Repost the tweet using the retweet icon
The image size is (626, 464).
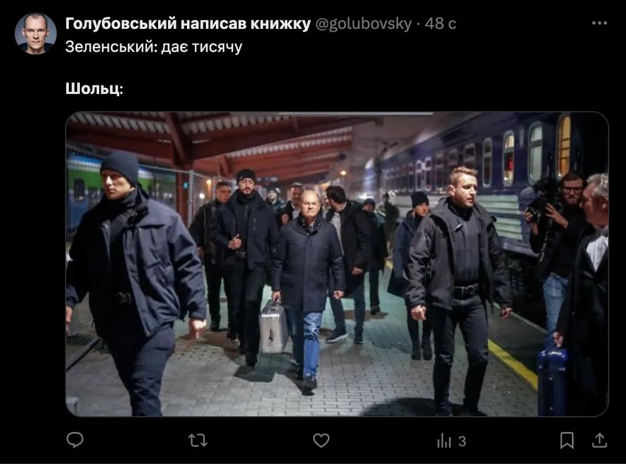[197, 440]
